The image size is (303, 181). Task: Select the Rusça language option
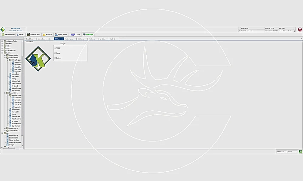(55, 53)
